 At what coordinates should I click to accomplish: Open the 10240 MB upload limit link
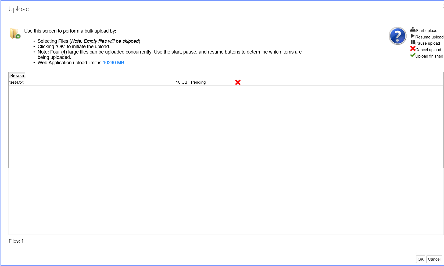pos(113,62)
